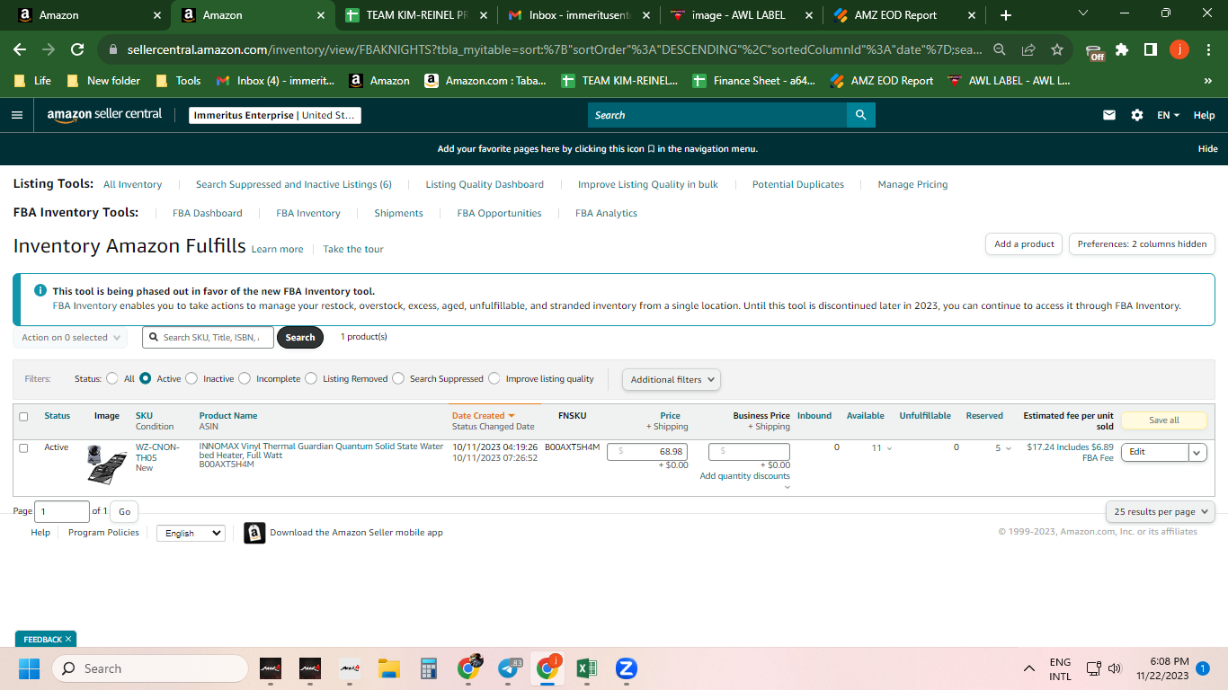Select the Inactive status filter

click(x=191, y=379)
